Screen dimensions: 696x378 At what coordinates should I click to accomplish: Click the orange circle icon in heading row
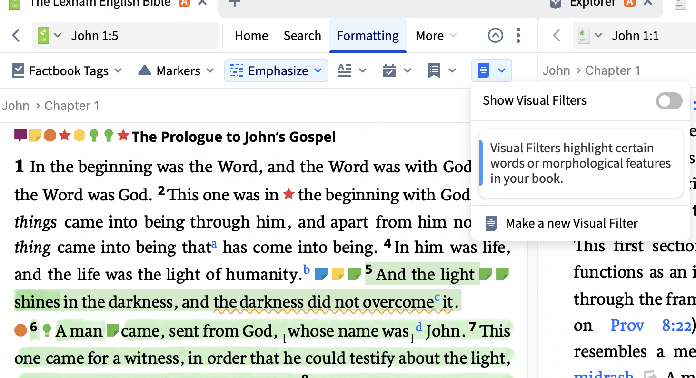click(x=50, y=136)
